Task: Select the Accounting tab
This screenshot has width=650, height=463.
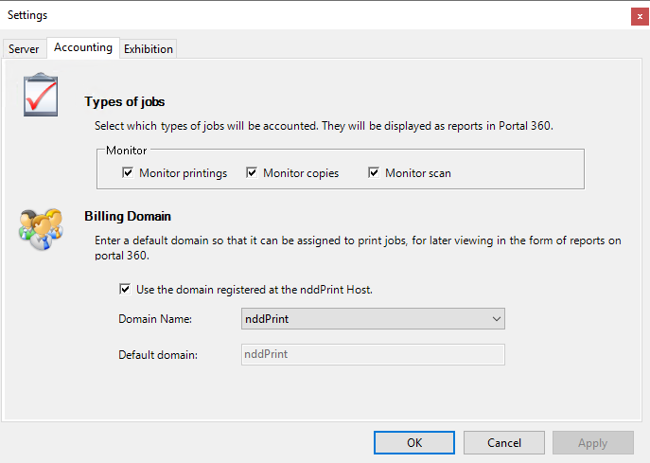Action: tap(83, 47)
